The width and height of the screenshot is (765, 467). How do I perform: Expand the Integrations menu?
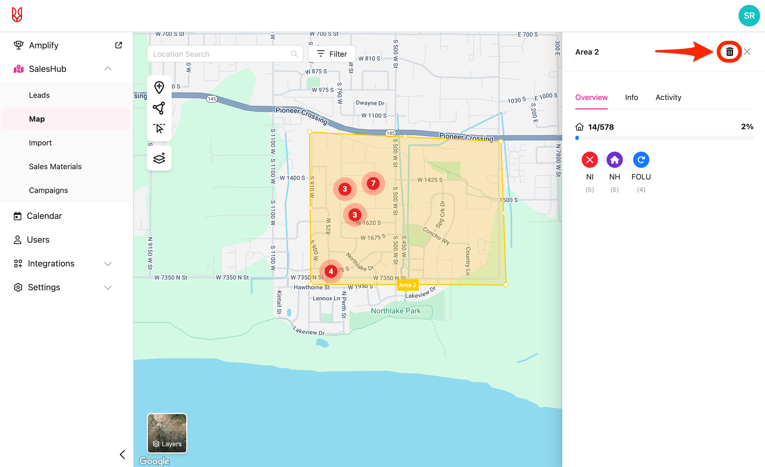click(107, 264)
